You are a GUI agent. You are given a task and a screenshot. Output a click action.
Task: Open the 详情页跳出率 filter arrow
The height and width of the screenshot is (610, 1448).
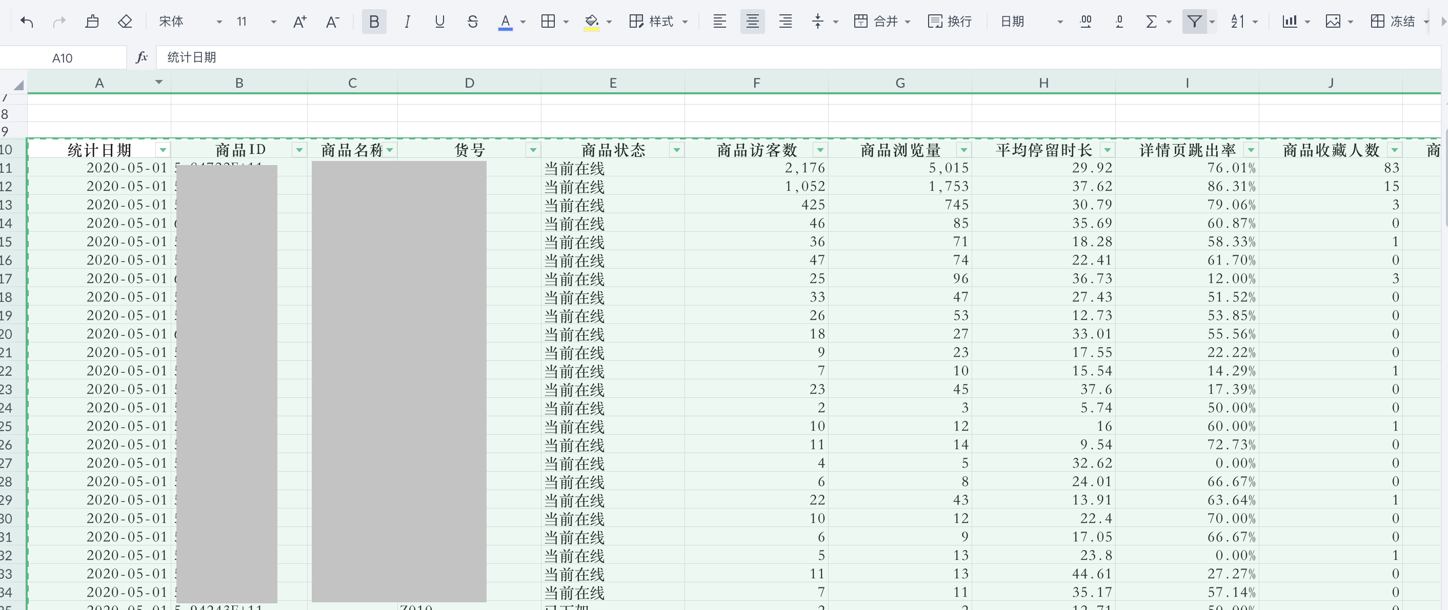click(1251, 150)
